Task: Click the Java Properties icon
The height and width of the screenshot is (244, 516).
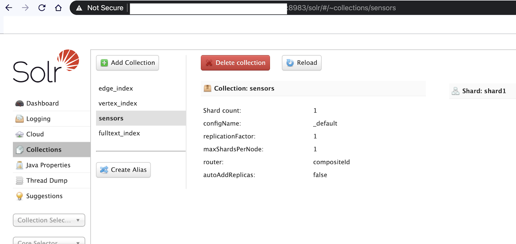Action: click(20, 165)
